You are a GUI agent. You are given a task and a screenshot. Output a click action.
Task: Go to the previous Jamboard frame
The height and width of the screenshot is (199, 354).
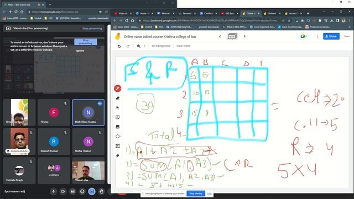point(220,36)
